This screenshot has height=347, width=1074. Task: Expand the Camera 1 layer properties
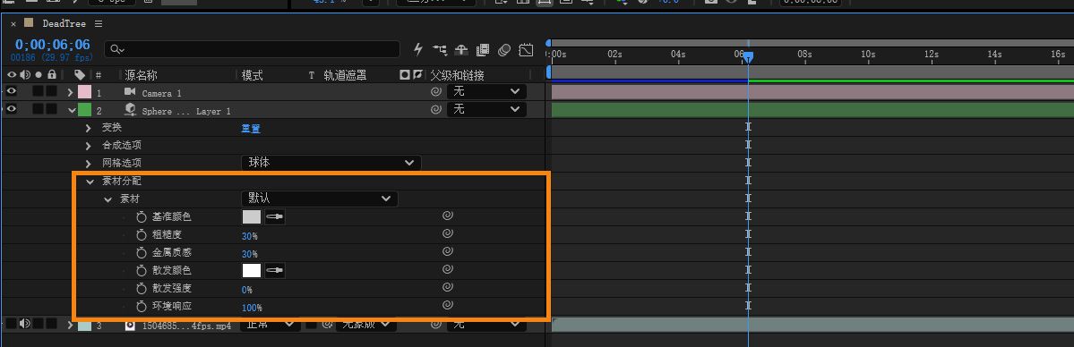70,92
